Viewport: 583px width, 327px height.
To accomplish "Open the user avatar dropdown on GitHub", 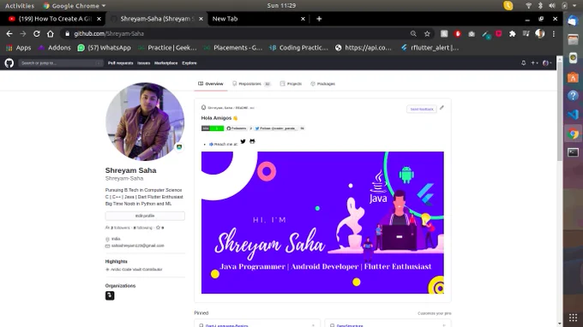I will tap(547, 63).
